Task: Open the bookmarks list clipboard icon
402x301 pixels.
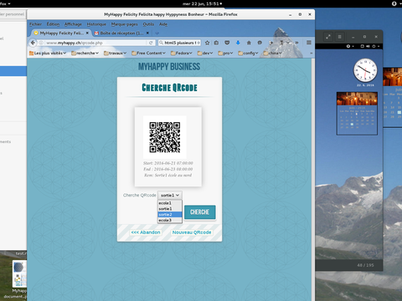Action: [x=216, y=43]
